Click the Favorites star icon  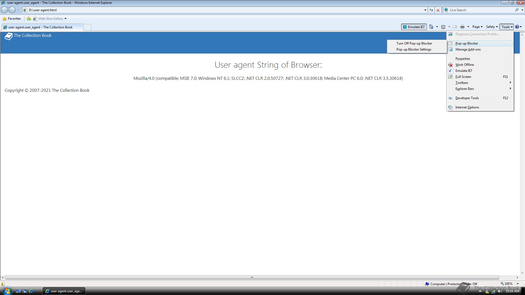(5, 19)
